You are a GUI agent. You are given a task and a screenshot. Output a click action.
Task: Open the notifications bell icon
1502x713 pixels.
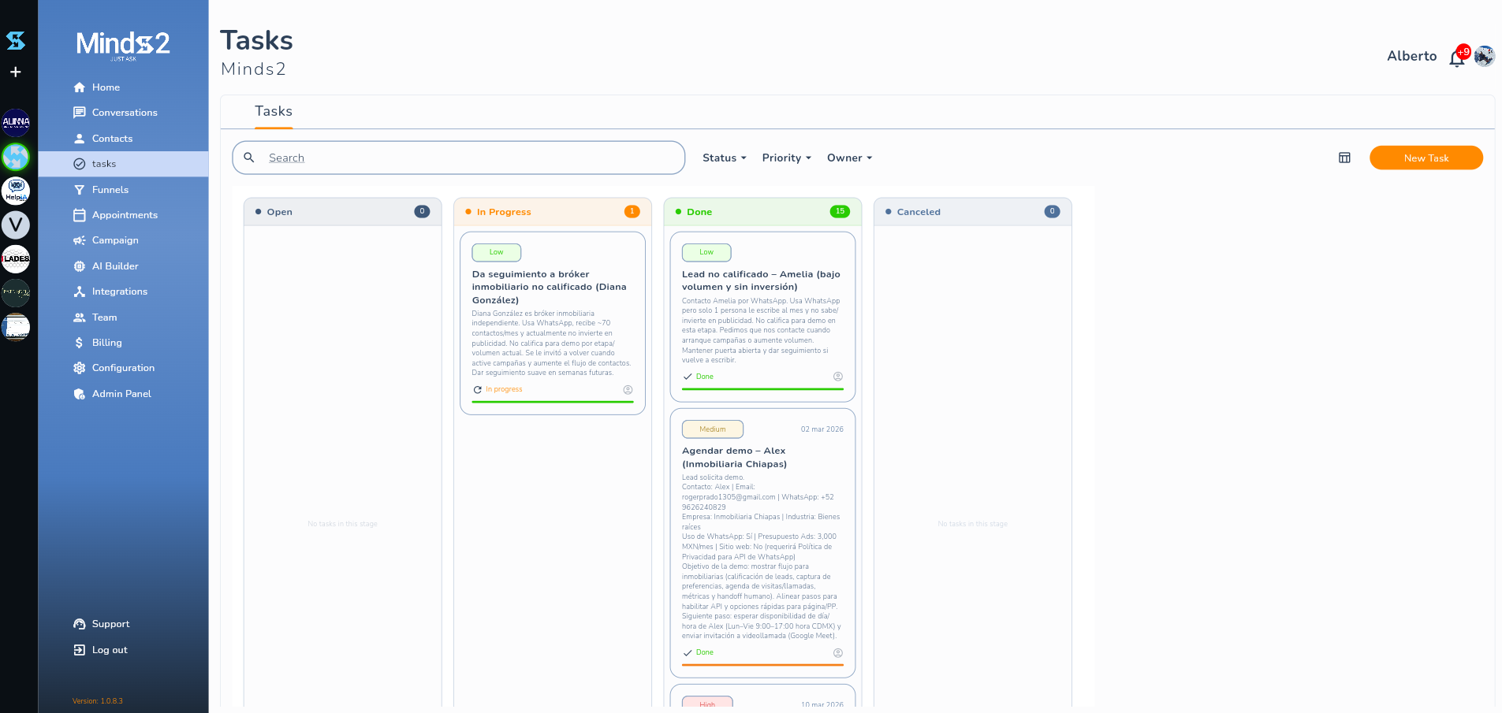tap(1456, 59)
